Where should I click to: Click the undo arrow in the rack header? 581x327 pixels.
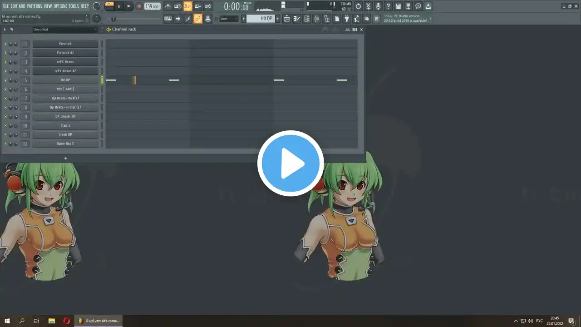pos(11,30)
